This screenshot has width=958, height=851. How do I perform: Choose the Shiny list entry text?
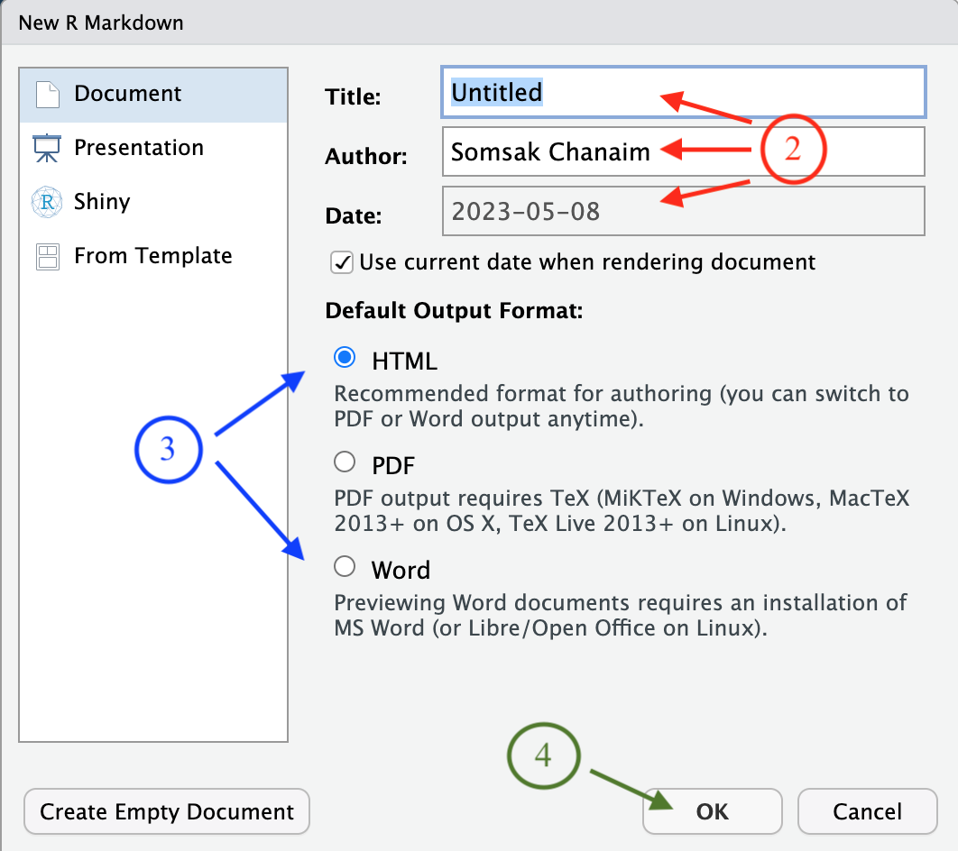point(102,202)
